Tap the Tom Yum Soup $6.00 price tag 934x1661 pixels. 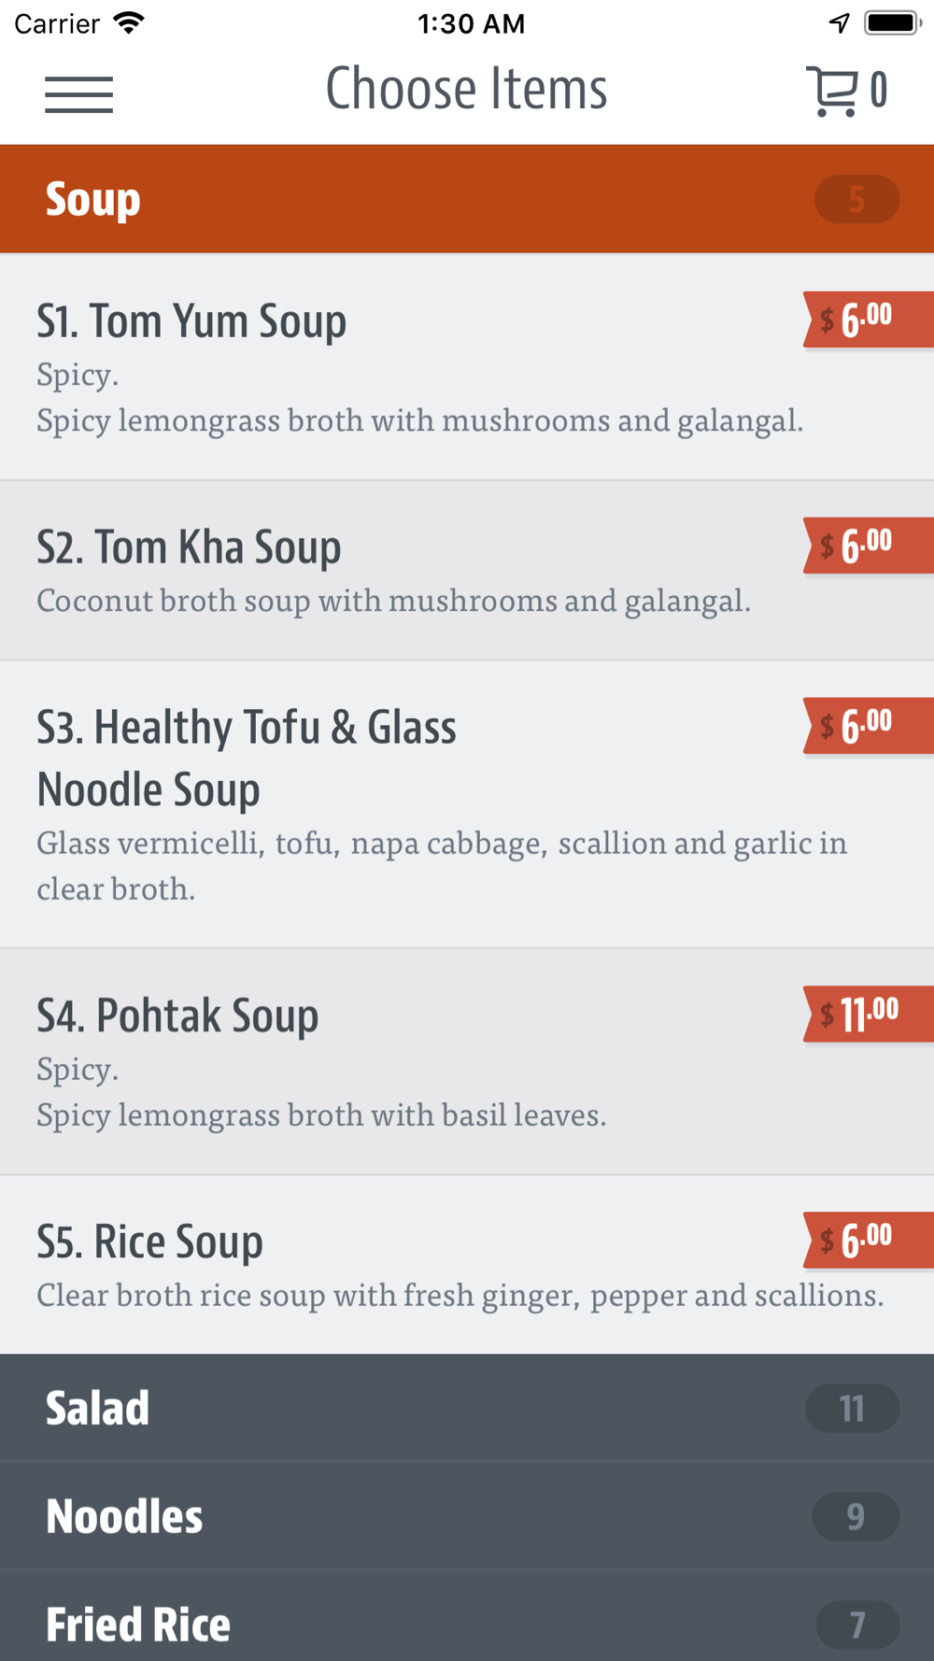tap(869, 319)
